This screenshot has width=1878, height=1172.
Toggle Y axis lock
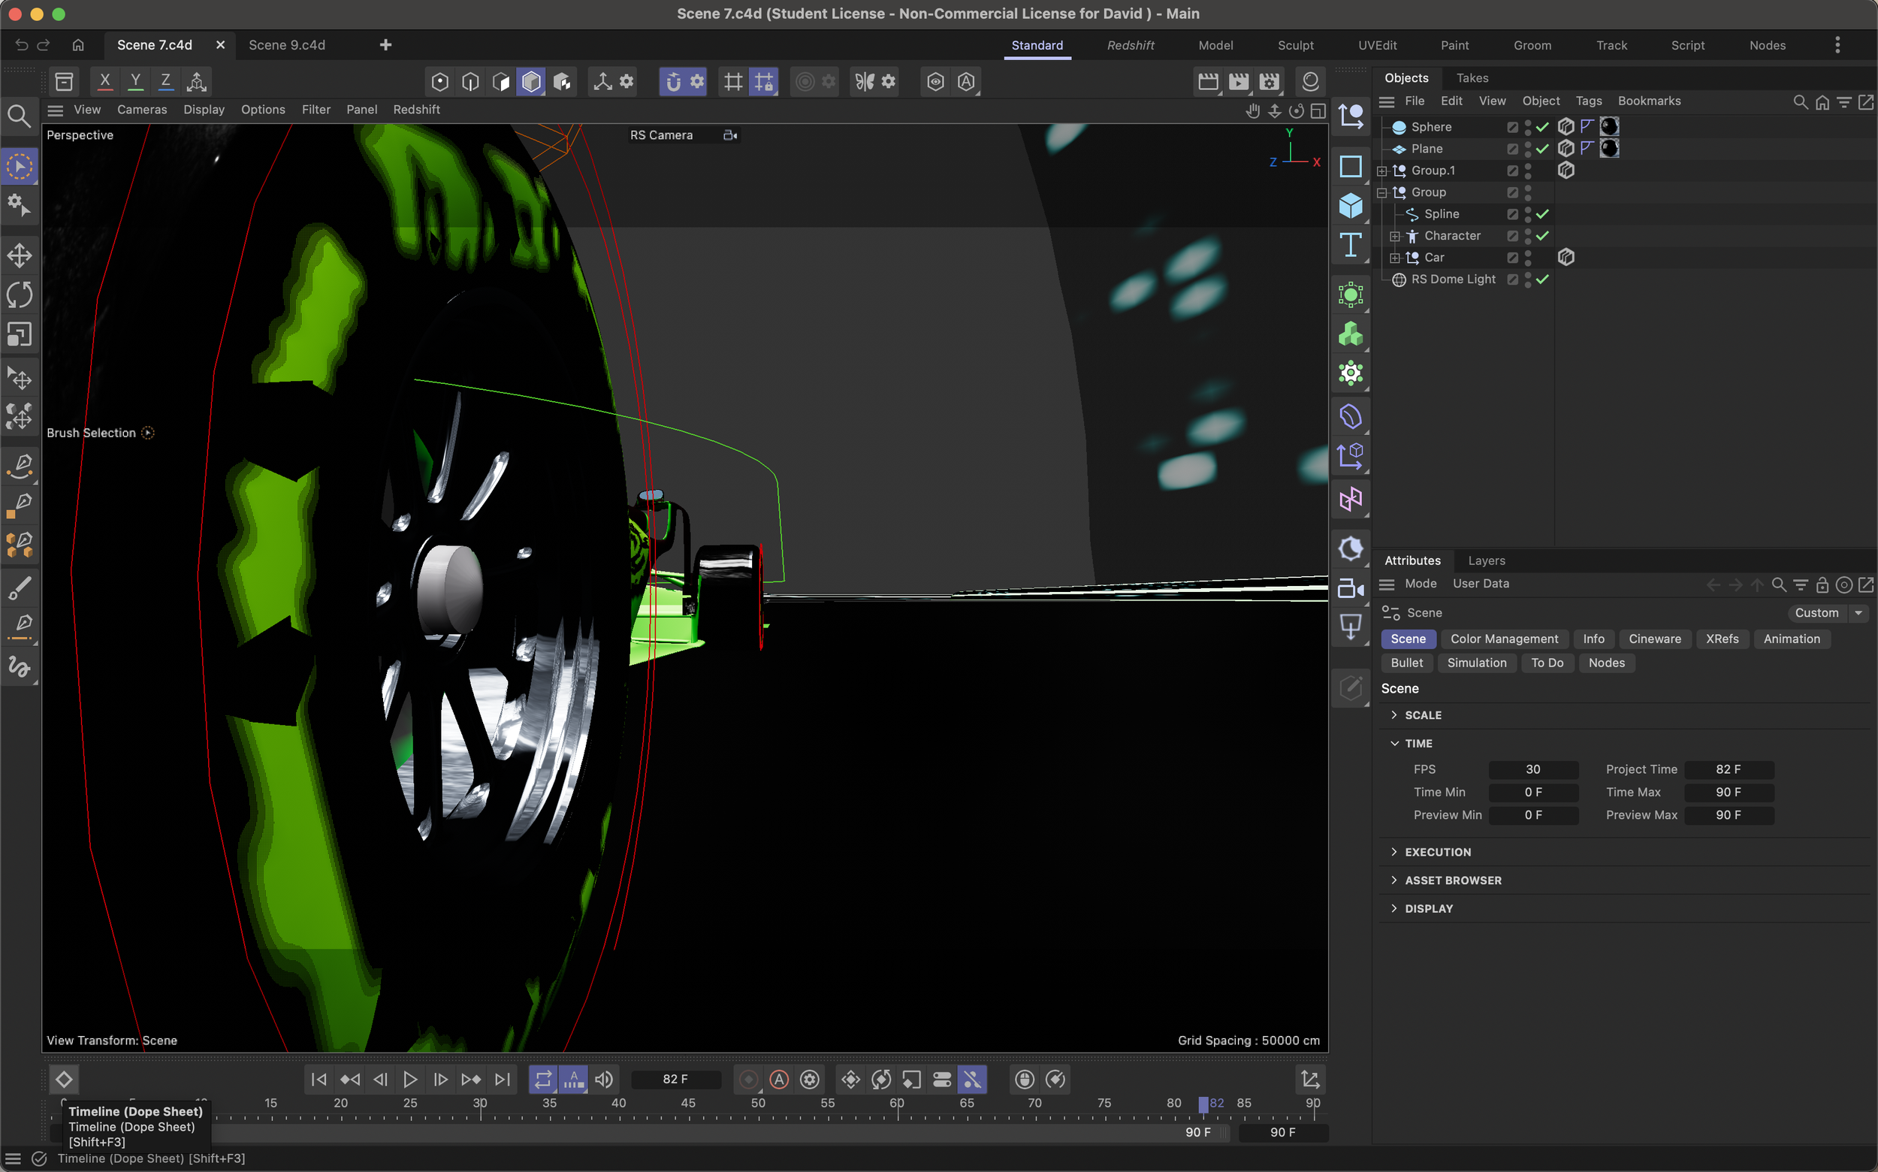click(135, 80)
